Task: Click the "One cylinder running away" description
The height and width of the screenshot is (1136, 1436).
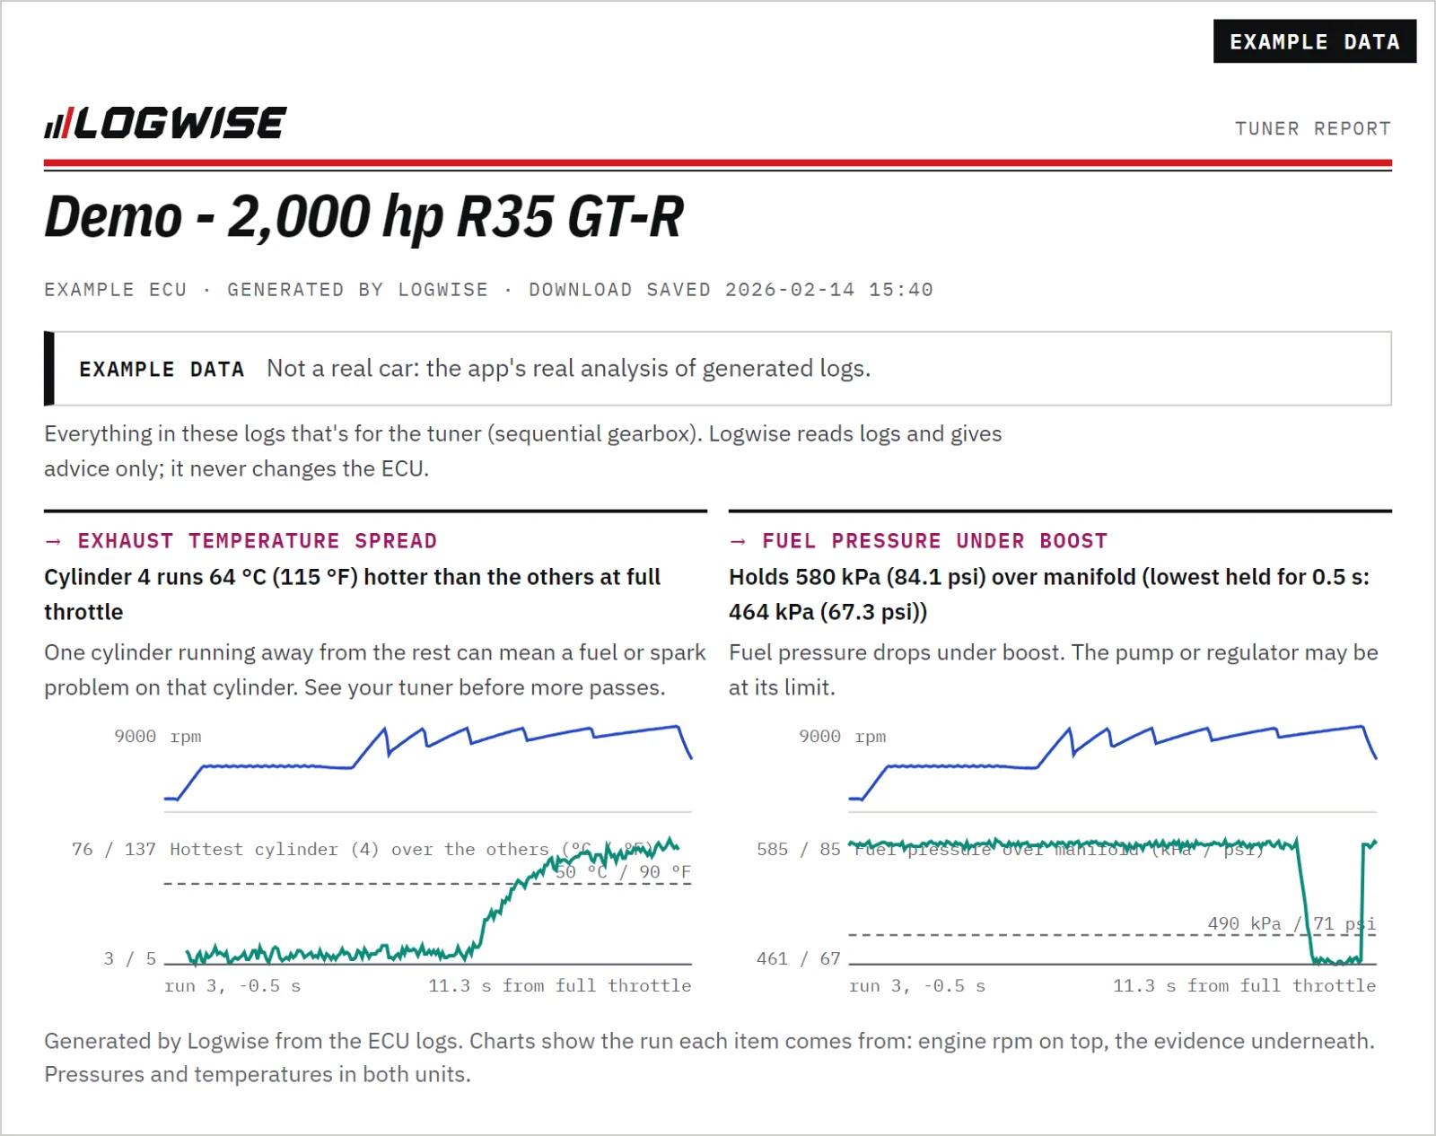Action: click(375, 670)
